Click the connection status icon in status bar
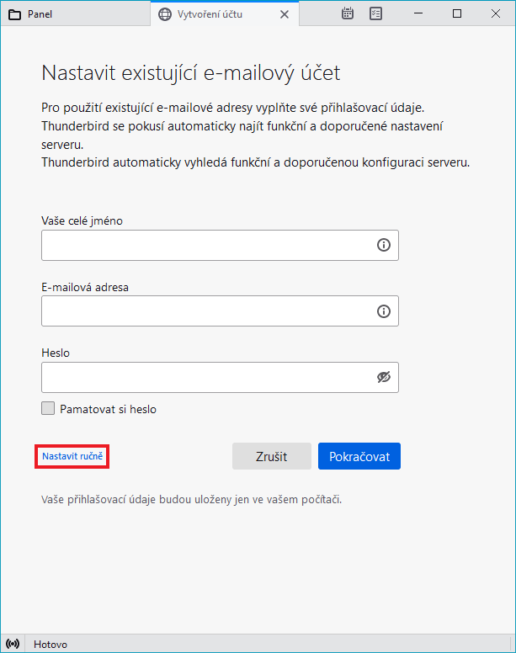 [x=13, y=644]
